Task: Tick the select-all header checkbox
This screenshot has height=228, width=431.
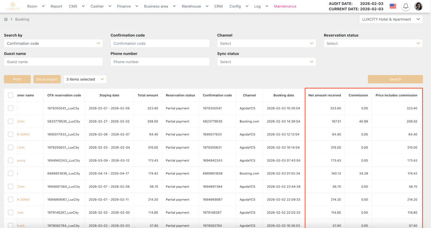Action: click(11, 95)
